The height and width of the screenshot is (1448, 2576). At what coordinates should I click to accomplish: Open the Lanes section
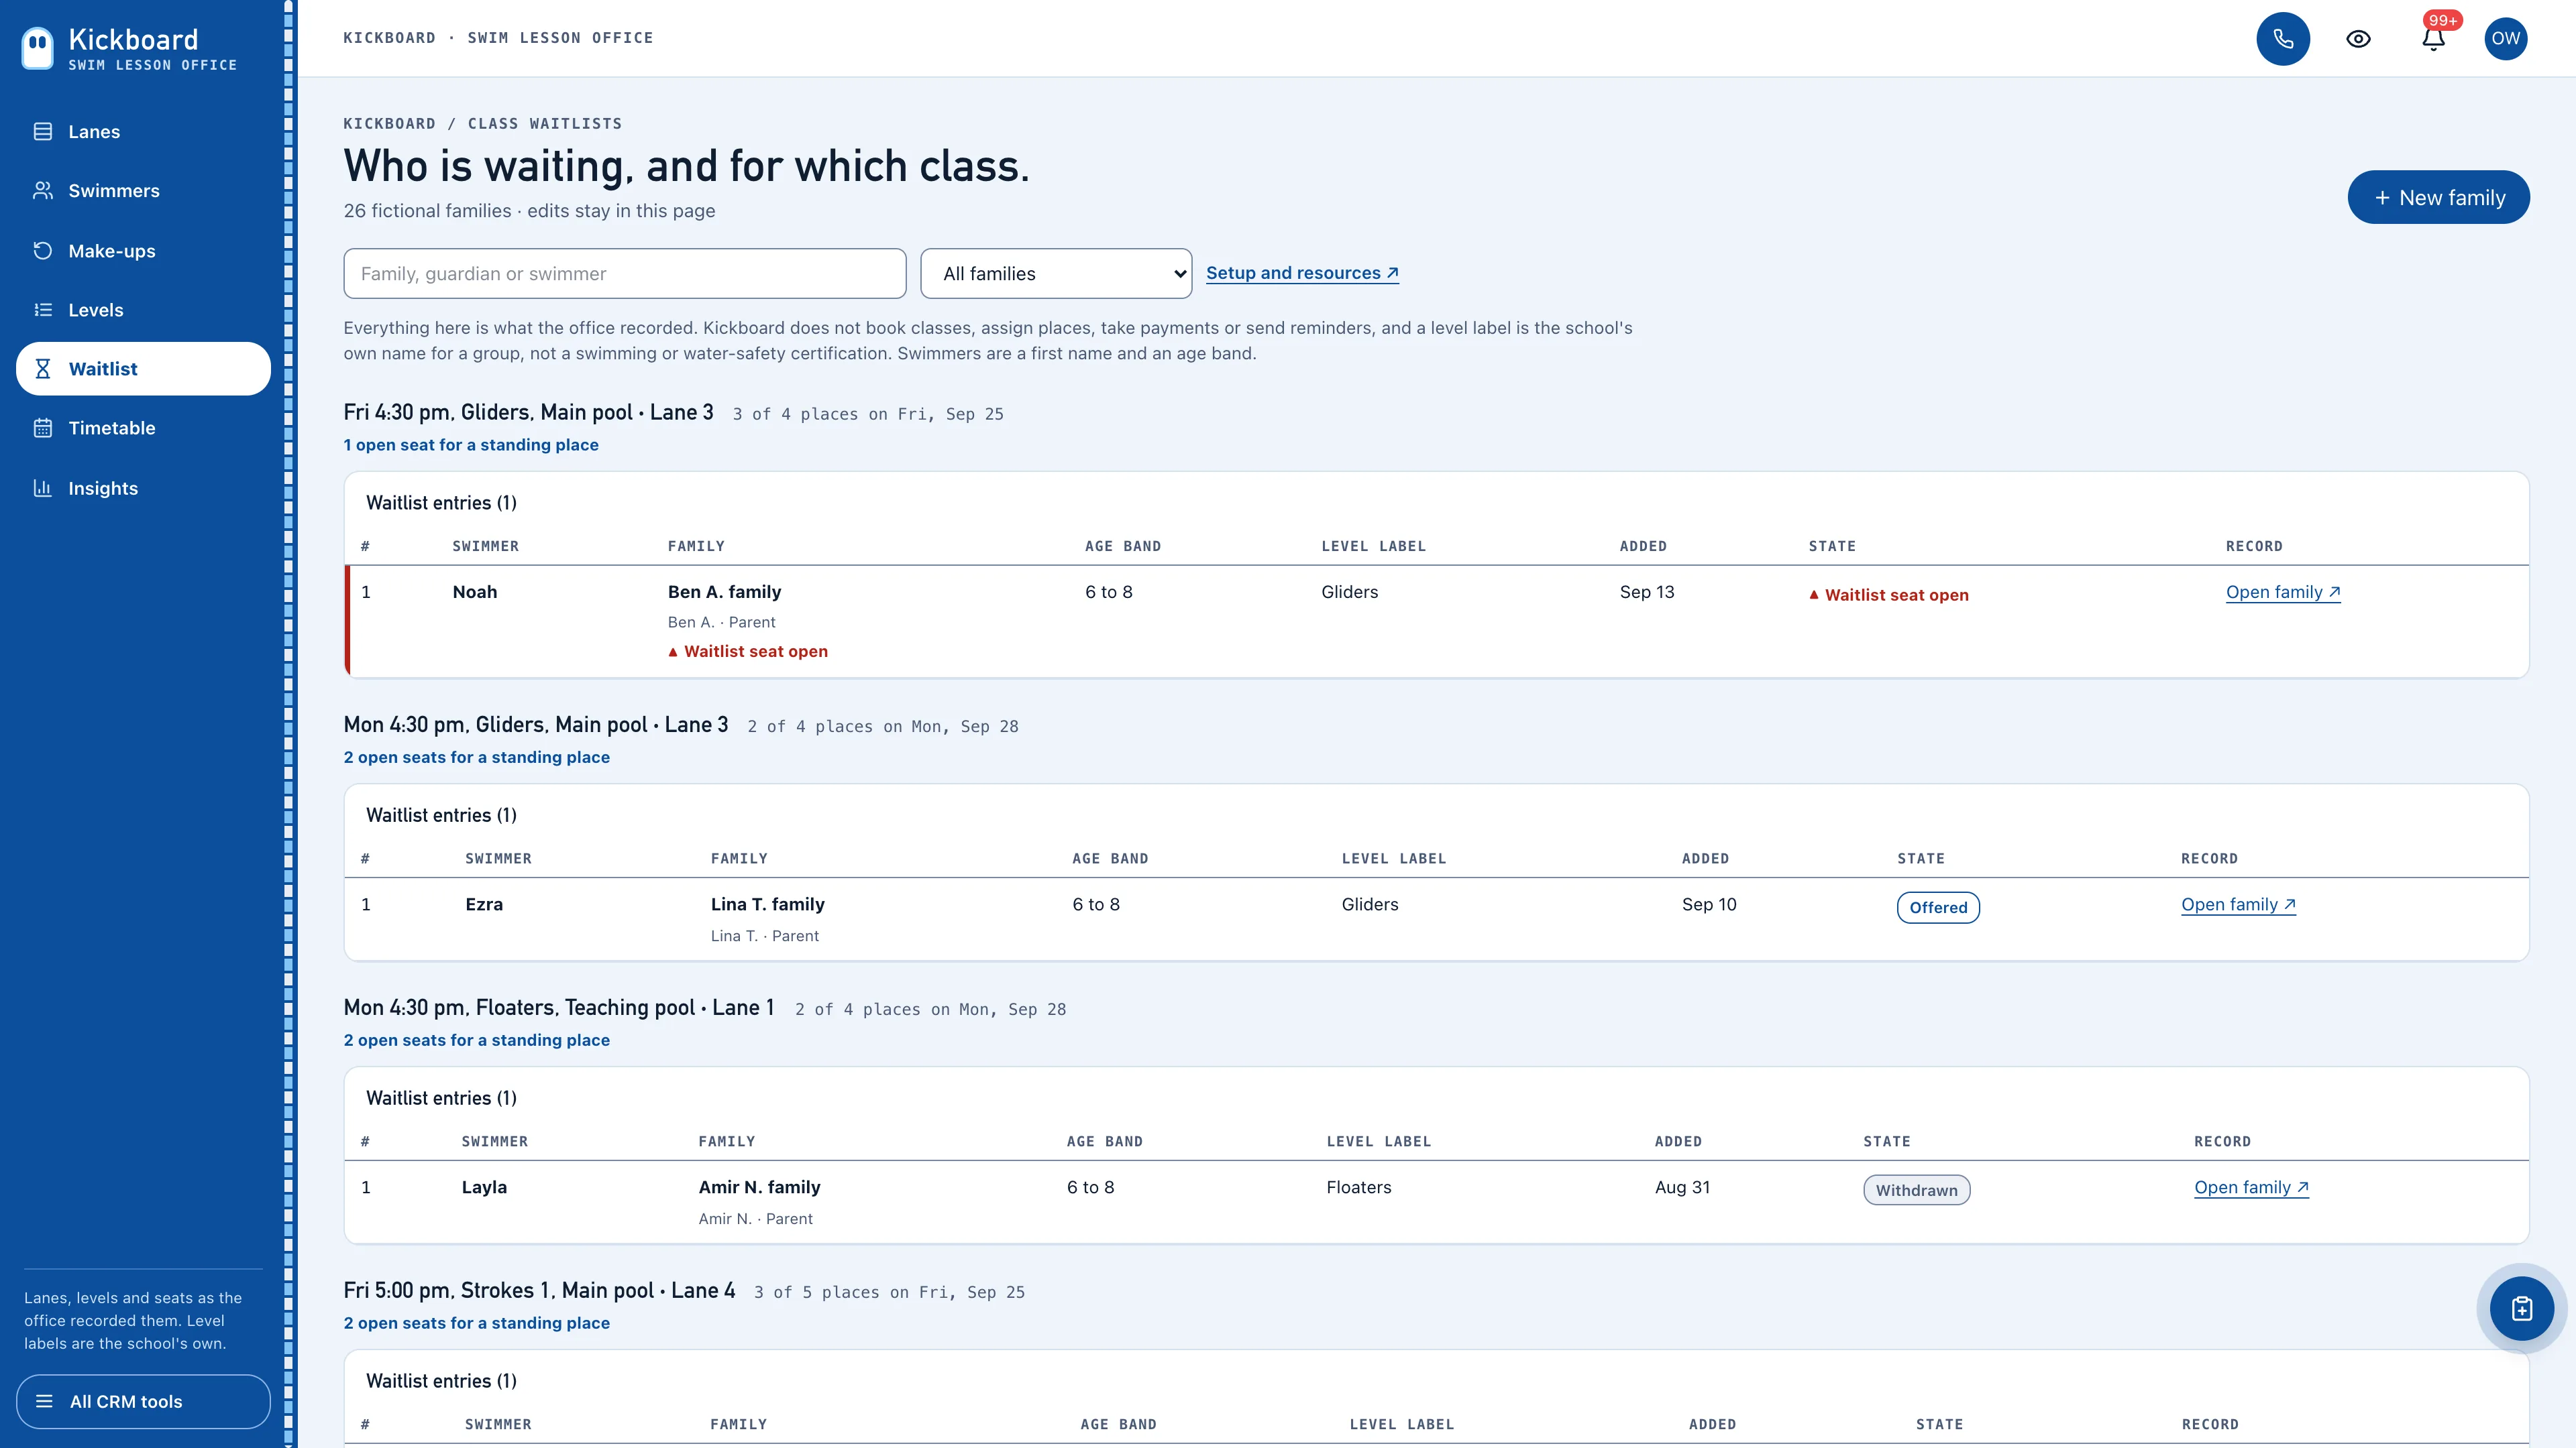coord(143,132)
